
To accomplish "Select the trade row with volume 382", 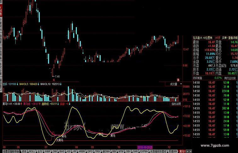I will click(215, 108).
